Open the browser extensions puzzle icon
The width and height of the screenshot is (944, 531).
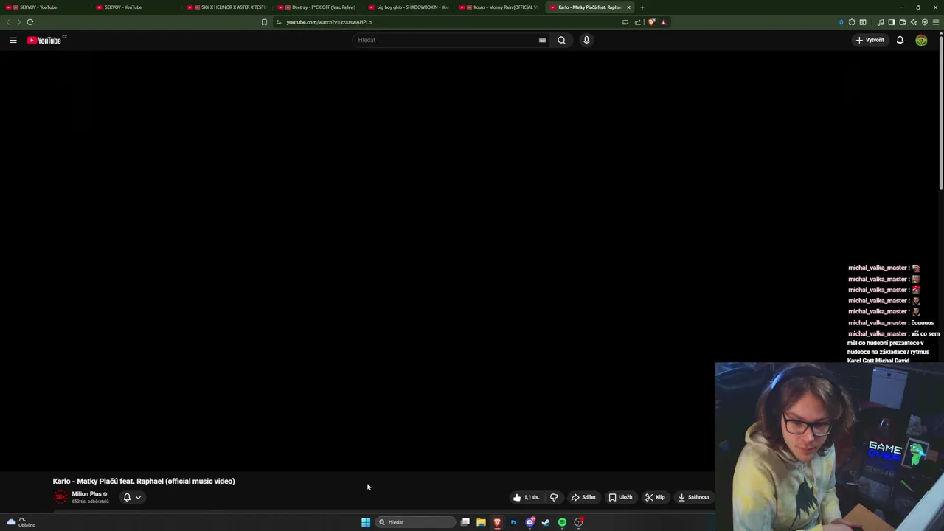[x=852, y=22]
